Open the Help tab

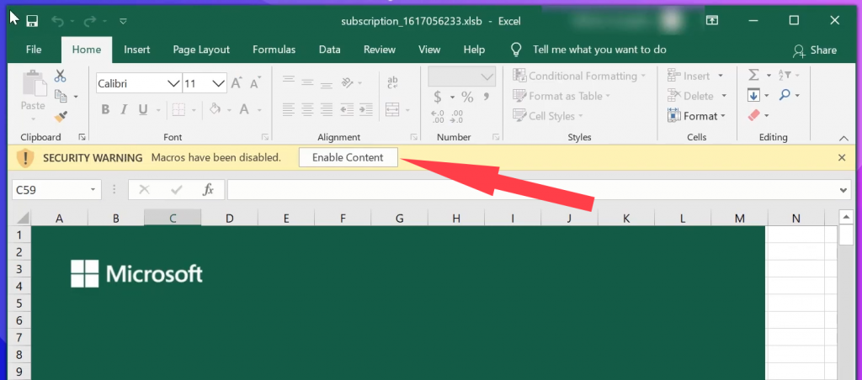474,50
